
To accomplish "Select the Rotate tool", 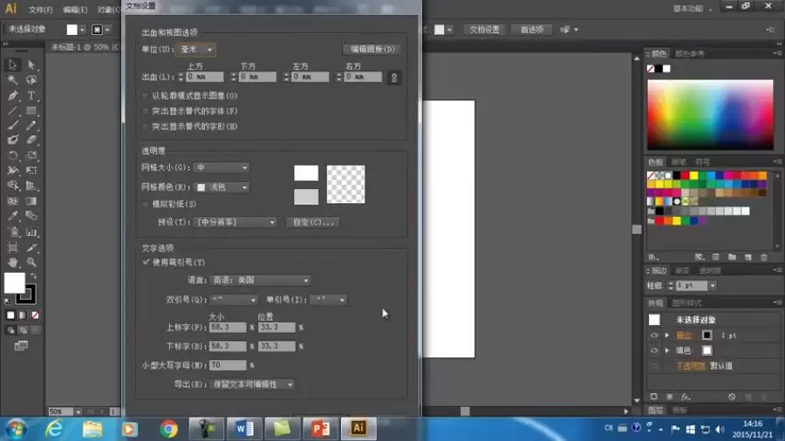I will coord(12,155).
